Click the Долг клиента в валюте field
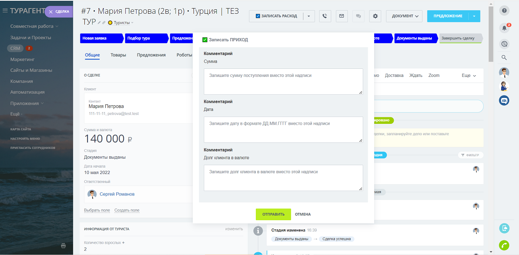519x255 pixels. click(283, 178)
